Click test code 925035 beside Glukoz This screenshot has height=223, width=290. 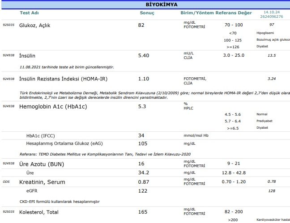(x=9, y=25)
